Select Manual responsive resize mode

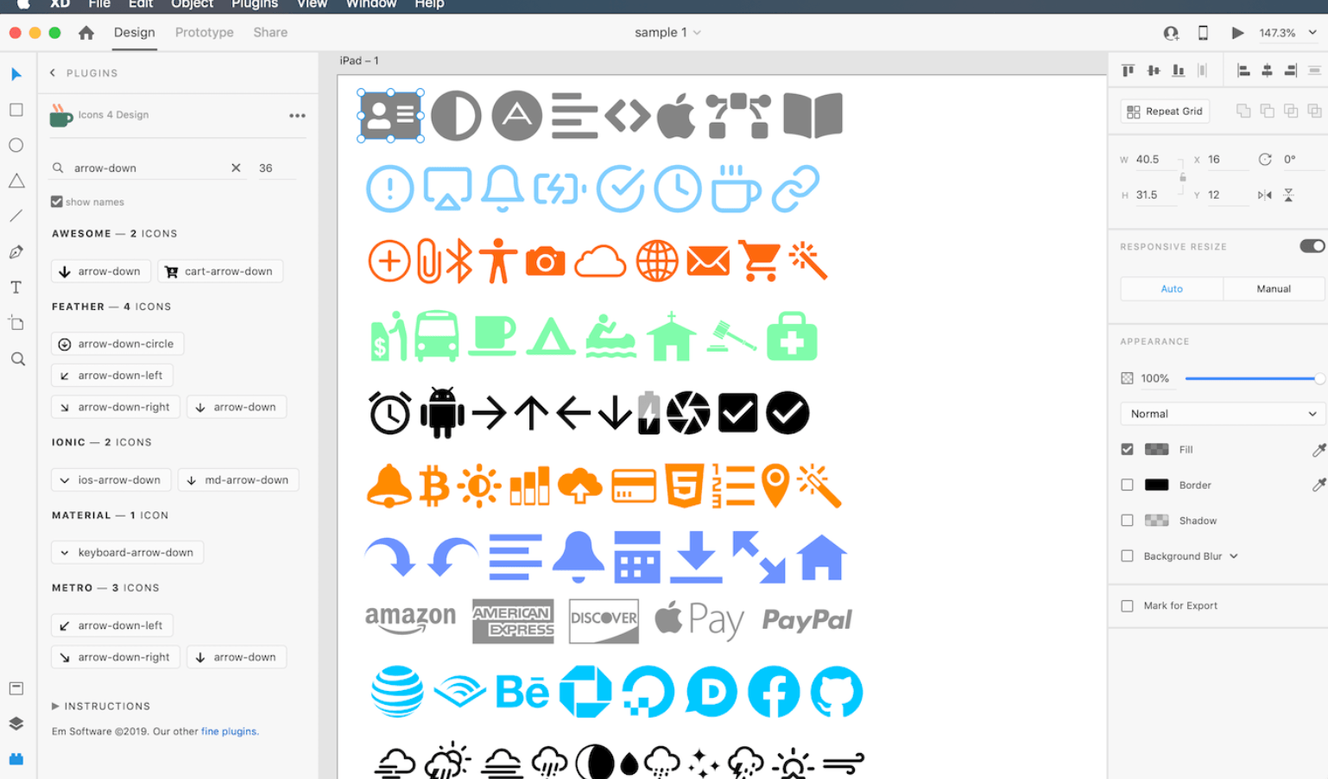tap(1274, 289)
